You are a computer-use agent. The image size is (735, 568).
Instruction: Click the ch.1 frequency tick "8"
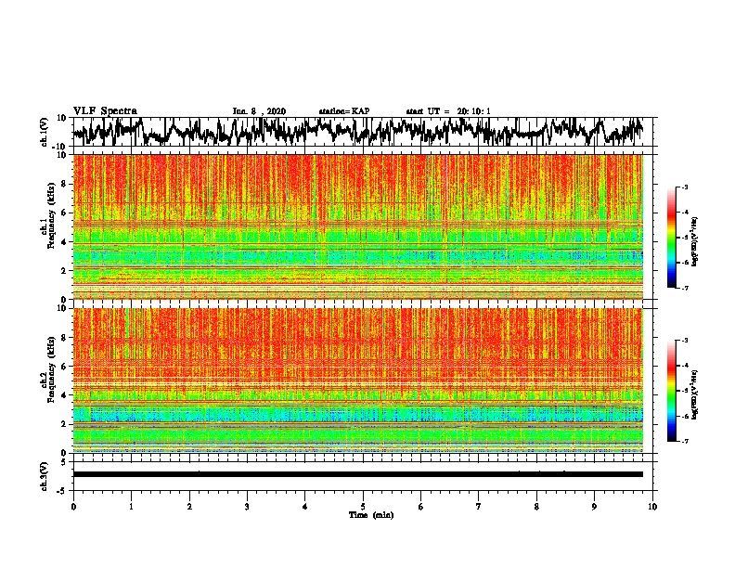[65, 184]
